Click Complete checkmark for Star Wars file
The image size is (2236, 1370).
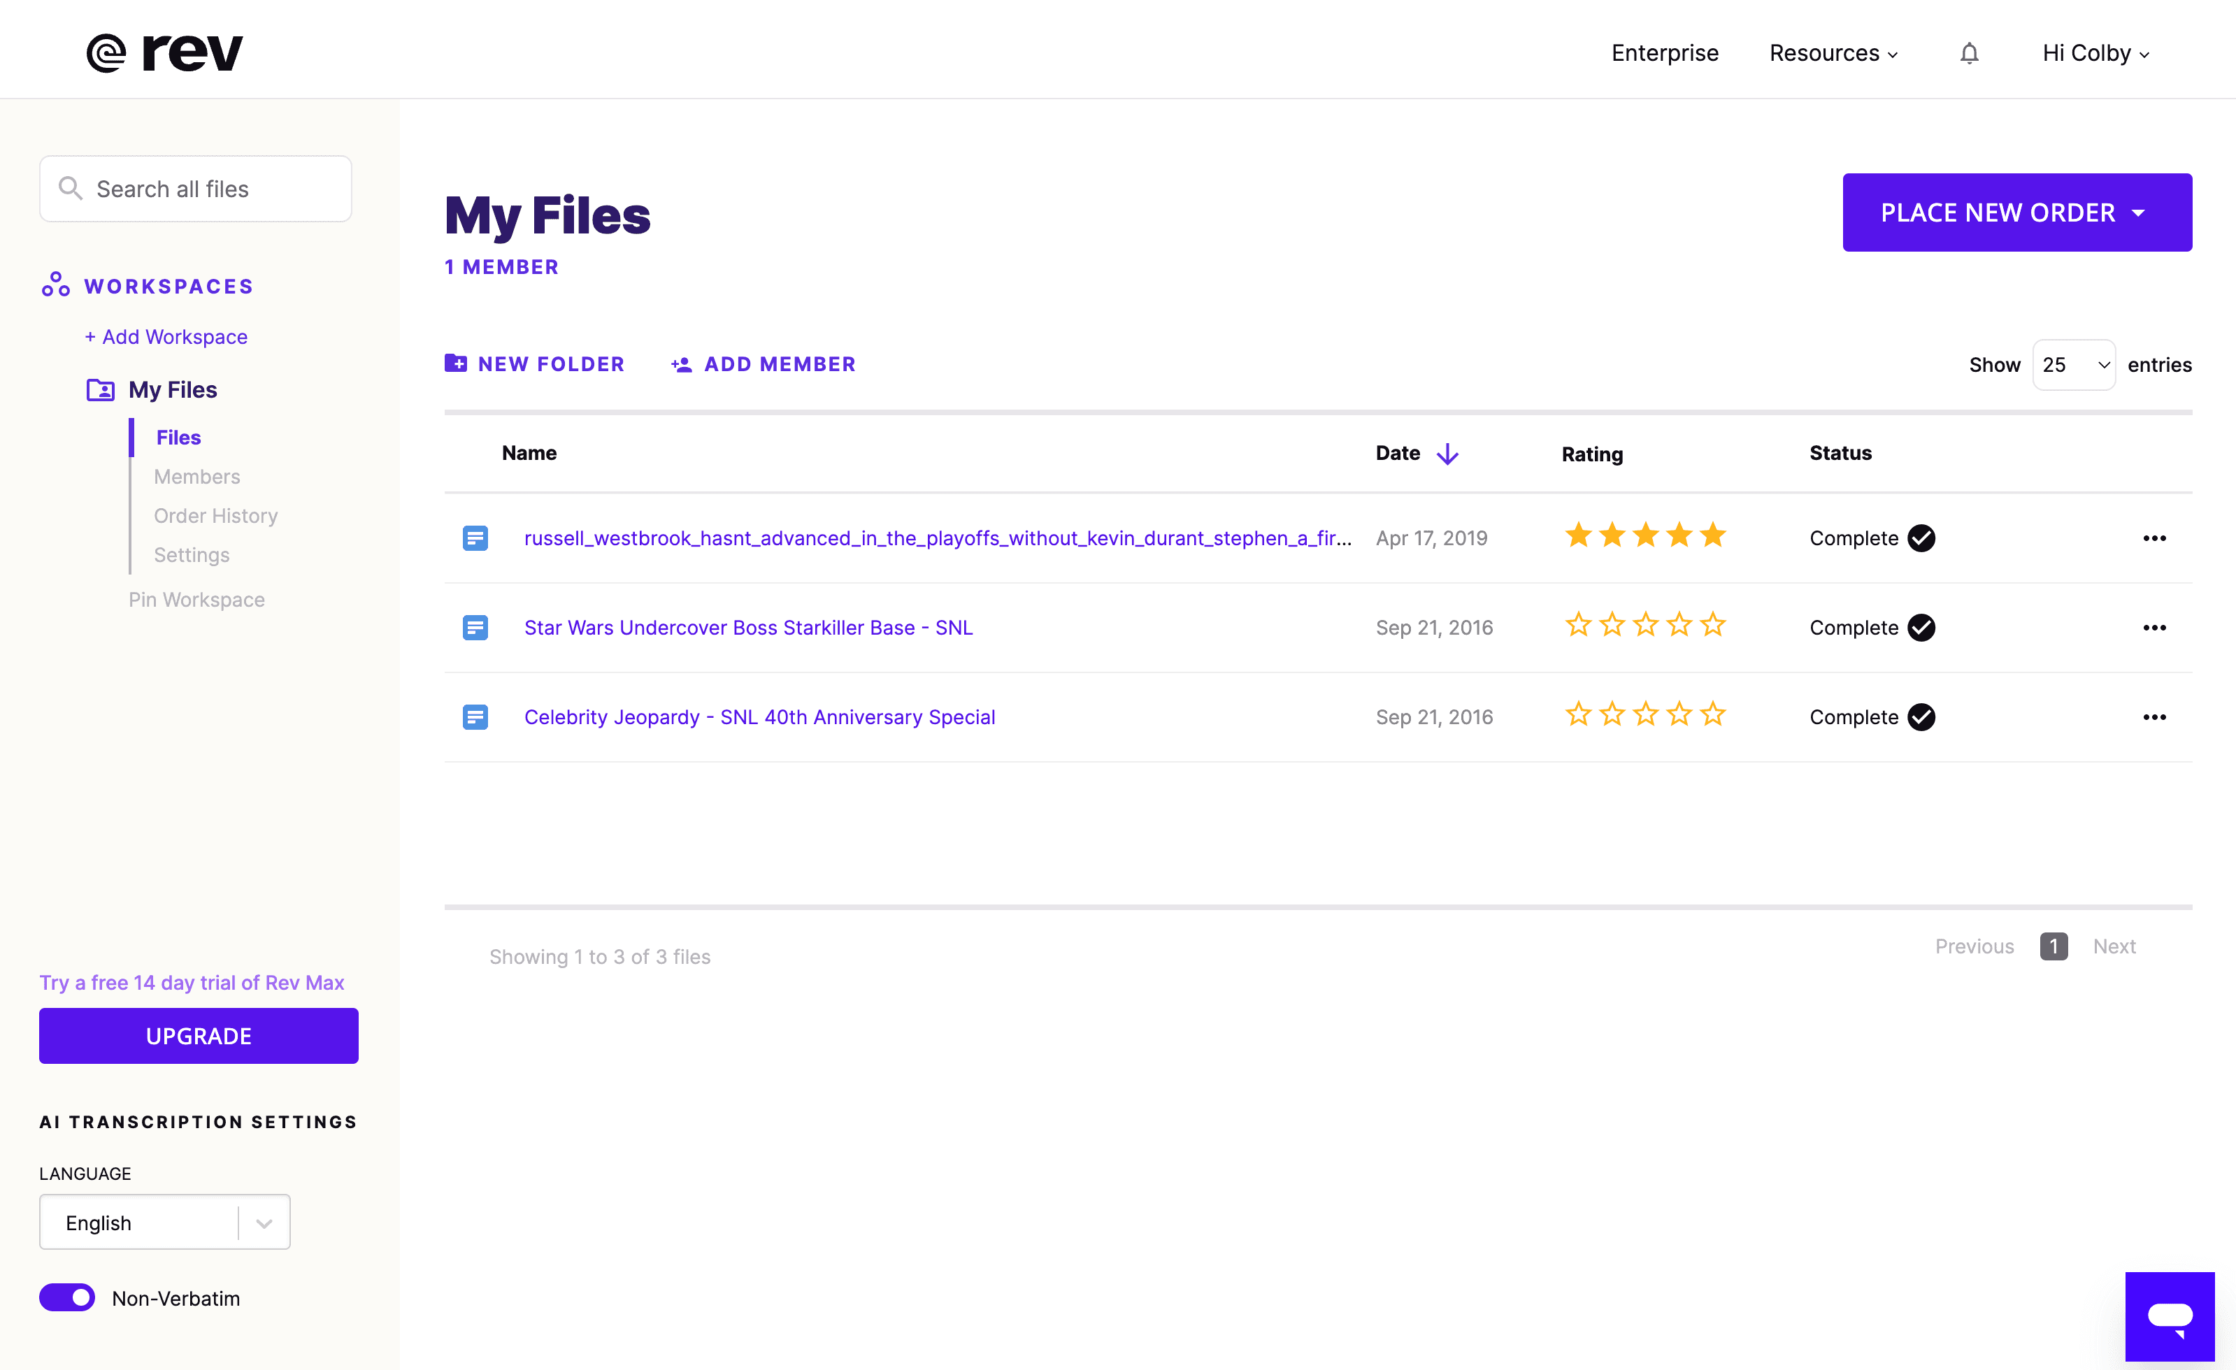coord(1921,628)
